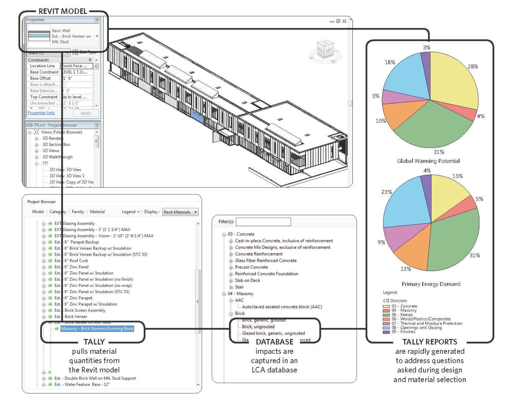Click green dot beside 6" Roof Curb
The image size is (510, 394).
click(x=50, y=261)
